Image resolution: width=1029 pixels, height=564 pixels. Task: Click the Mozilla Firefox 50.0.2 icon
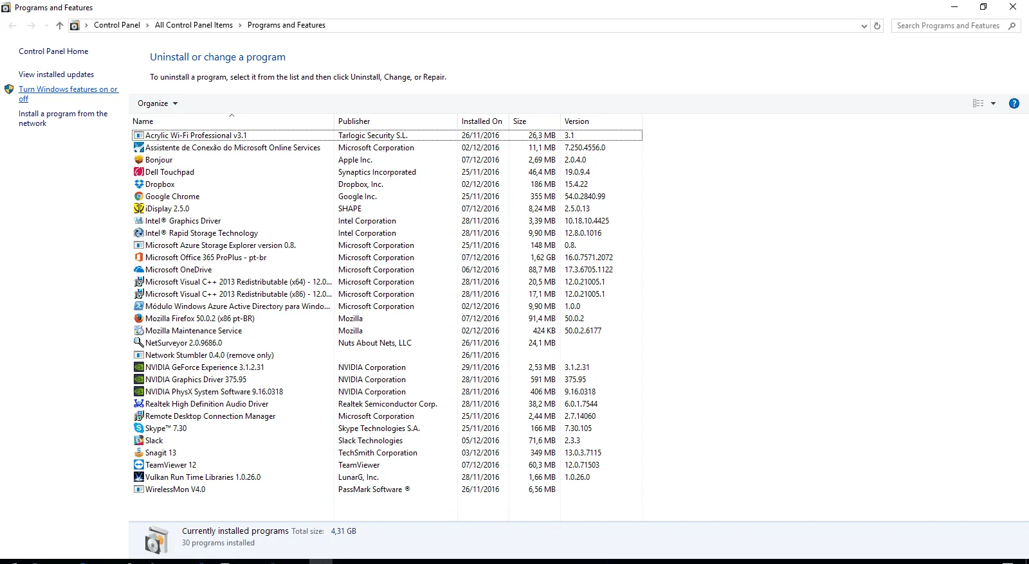click(138, 319)
